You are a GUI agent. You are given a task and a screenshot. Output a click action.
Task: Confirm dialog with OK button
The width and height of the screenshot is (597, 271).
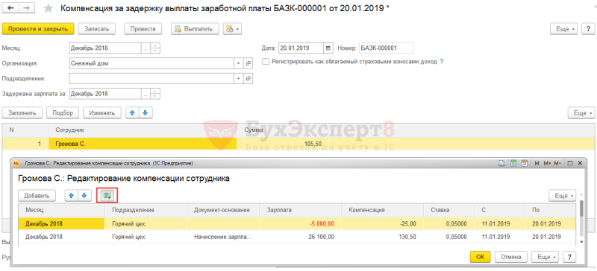[x=480, y=257]
